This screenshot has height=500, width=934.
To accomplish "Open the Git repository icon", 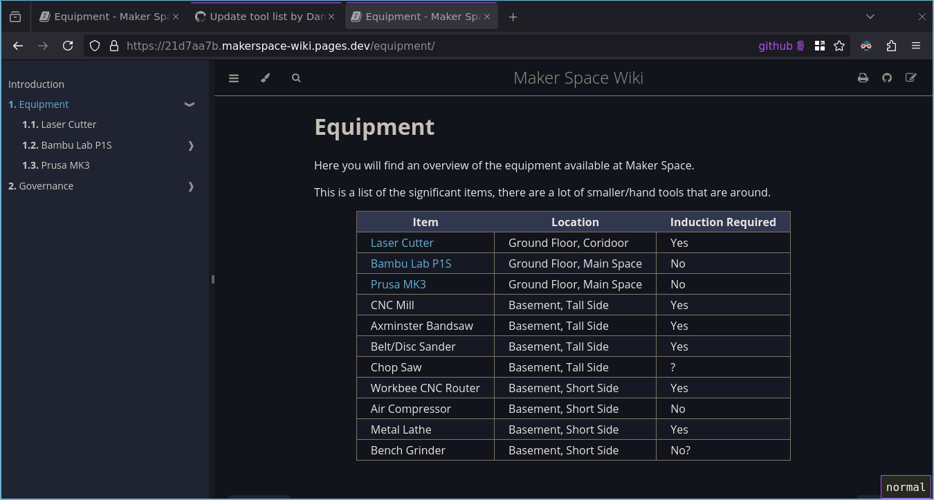I will [887, 78].
